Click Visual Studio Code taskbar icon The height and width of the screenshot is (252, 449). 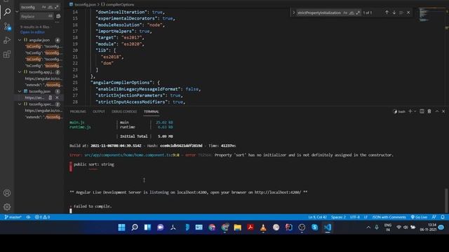(x=328, y=227)
